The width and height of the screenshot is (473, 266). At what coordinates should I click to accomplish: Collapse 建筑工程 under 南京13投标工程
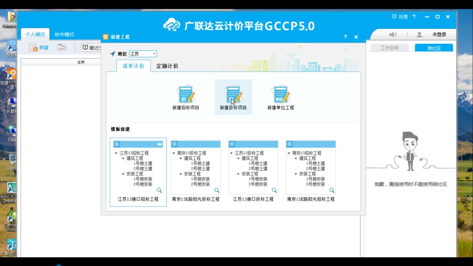181,158
